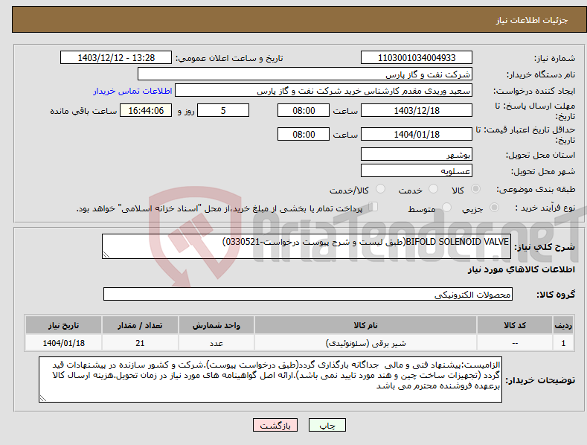Click the استان محل تحویل label

541,155
